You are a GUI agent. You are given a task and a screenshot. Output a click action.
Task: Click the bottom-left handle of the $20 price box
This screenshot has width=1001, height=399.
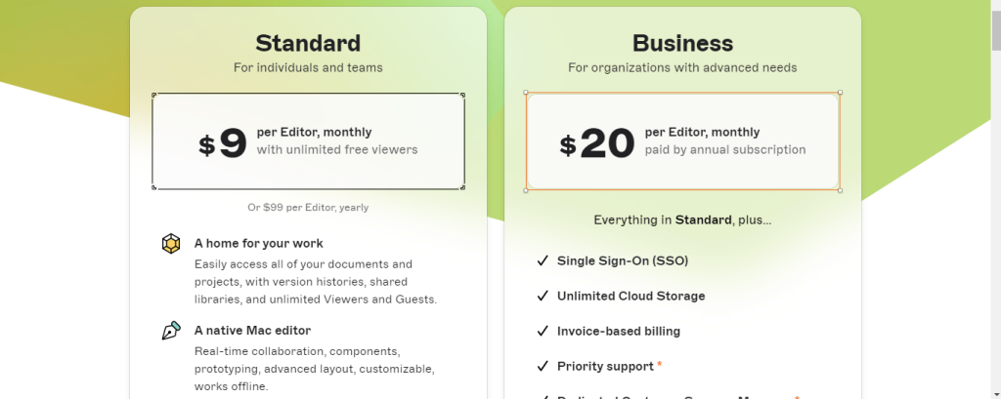(527, 189)
